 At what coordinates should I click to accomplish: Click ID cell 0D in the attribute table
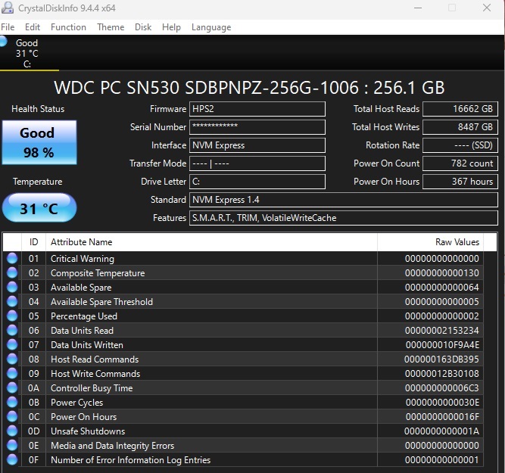pyautogui.click(x=33, y=431)
